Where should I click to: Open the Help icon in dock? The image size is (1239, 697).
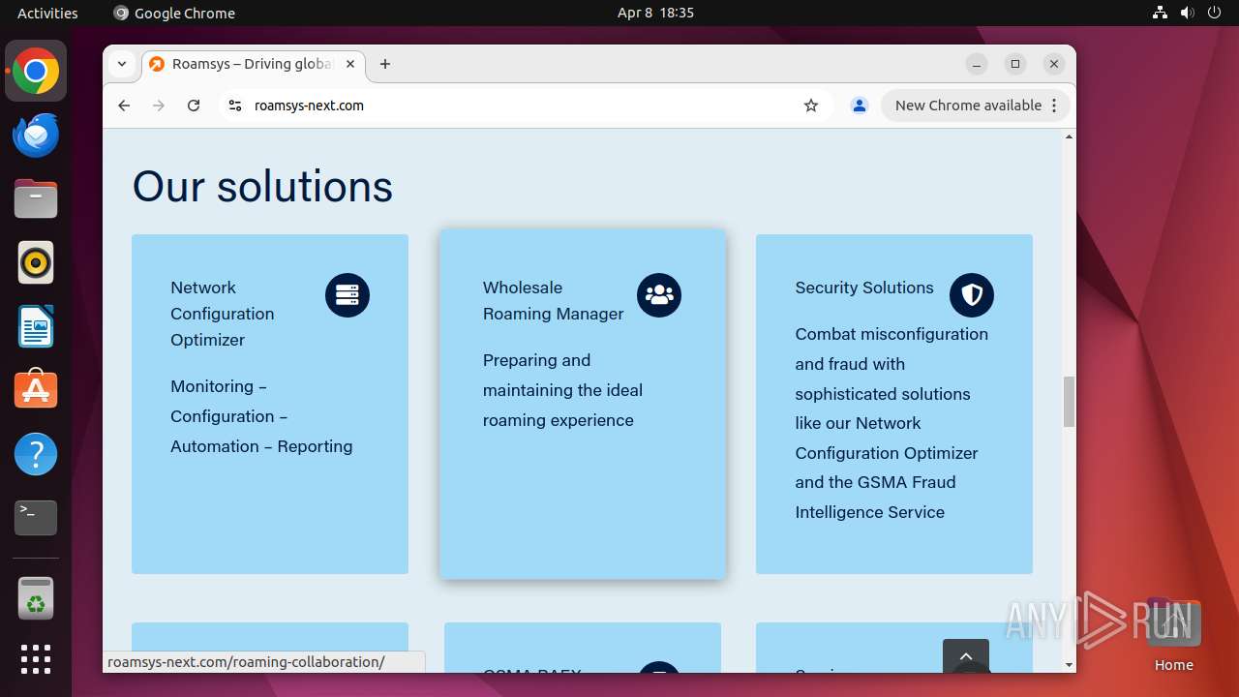pyautogui.click(x=36, y=454)
